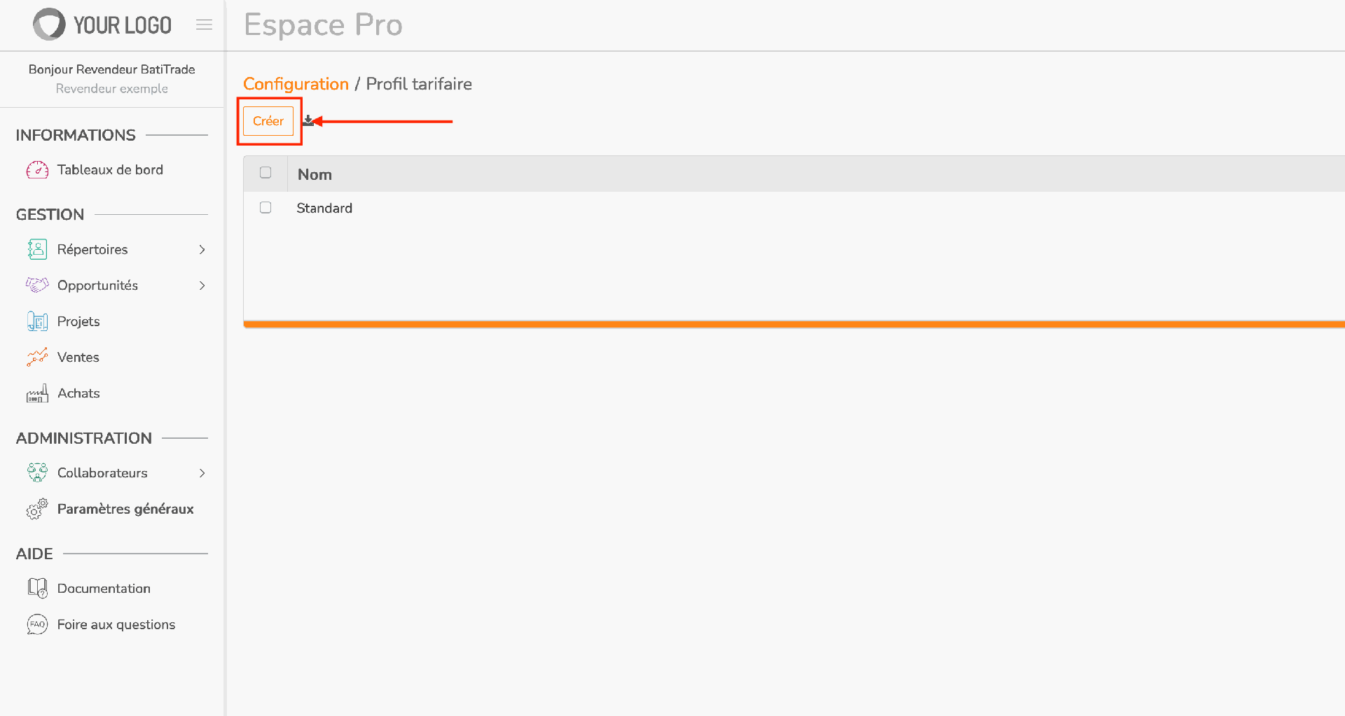Click the Projets blueprint icon
1345x716 pixels.
click(37, 321)
